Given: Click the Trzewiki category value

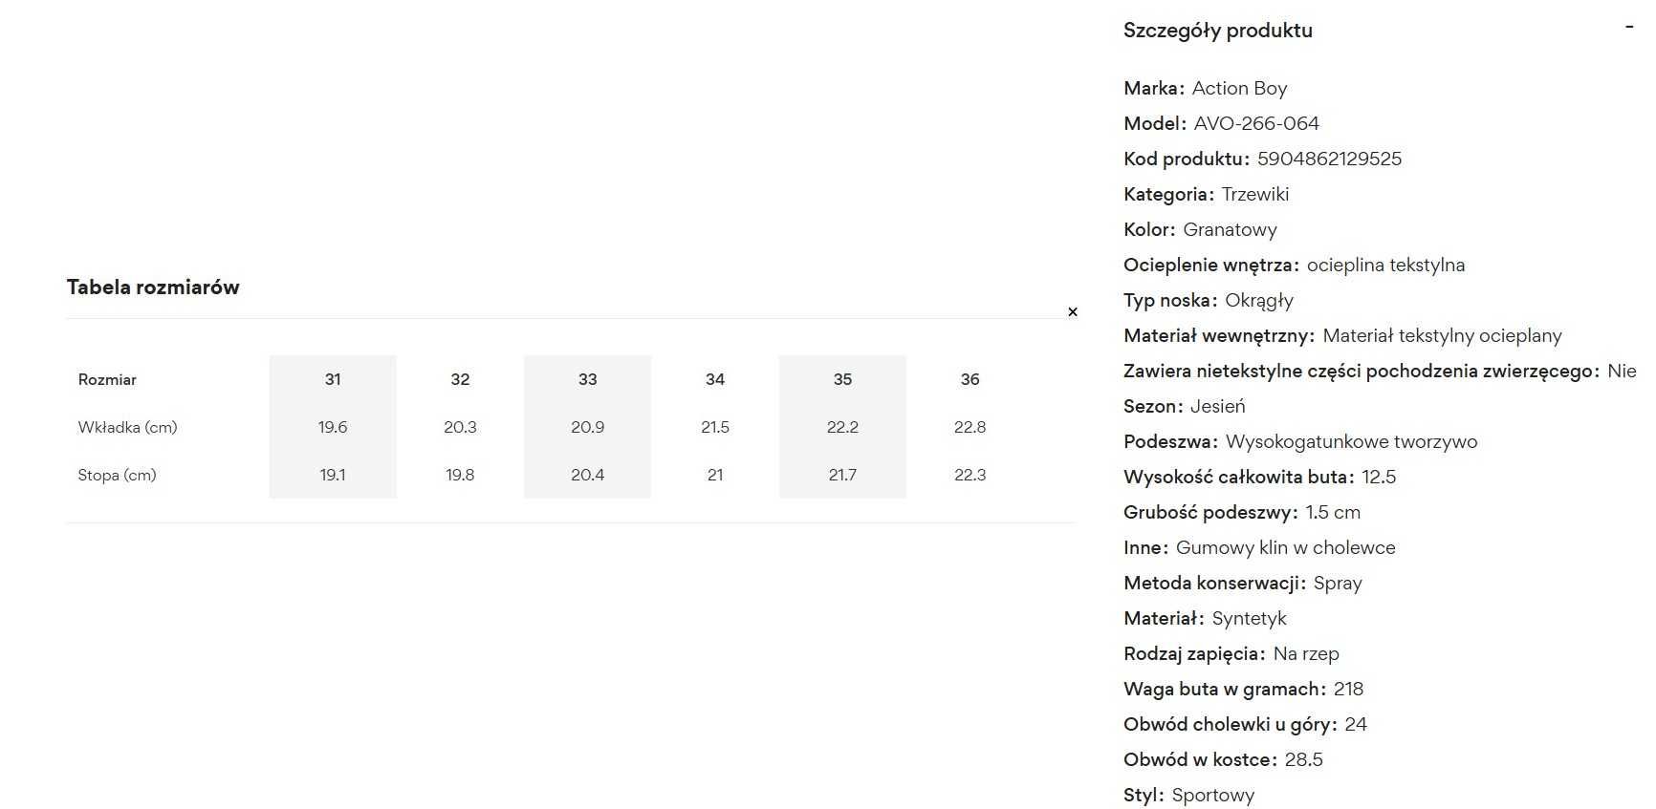Looking at the screenshot, I should coord(1255,194).
